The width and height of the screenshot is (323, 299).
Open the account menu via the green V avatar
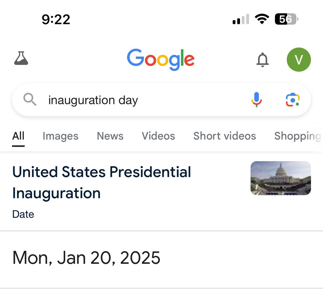coord(298,59)
